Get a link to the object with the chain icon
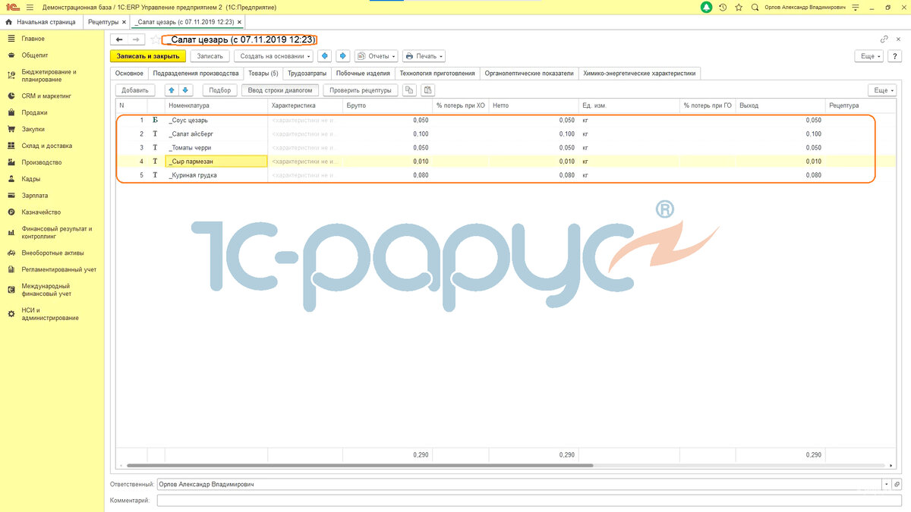 coord(884,39)
